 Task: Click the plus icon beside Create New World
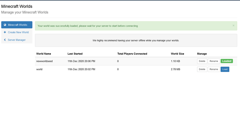(x=5, y=32)
